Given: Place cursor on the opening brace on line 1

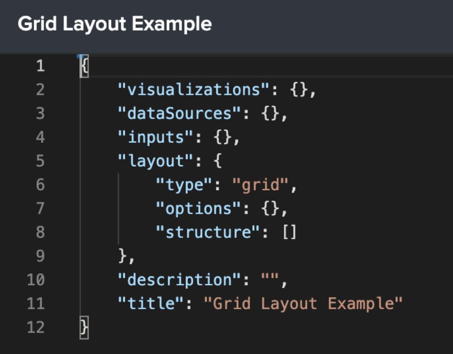Looking at the screenshot, I should (x=84, y=66).
